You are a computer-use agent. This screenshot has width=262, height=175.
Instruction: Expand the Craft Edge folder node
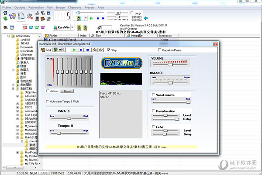tap(17, 115)
